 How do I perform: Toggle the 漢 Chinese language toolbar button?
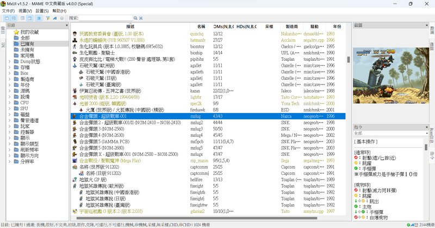pyautogui.click(x=39, y=18)
